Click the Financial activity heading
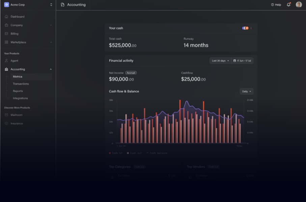The image size is (306, 202). click(121, 61)
